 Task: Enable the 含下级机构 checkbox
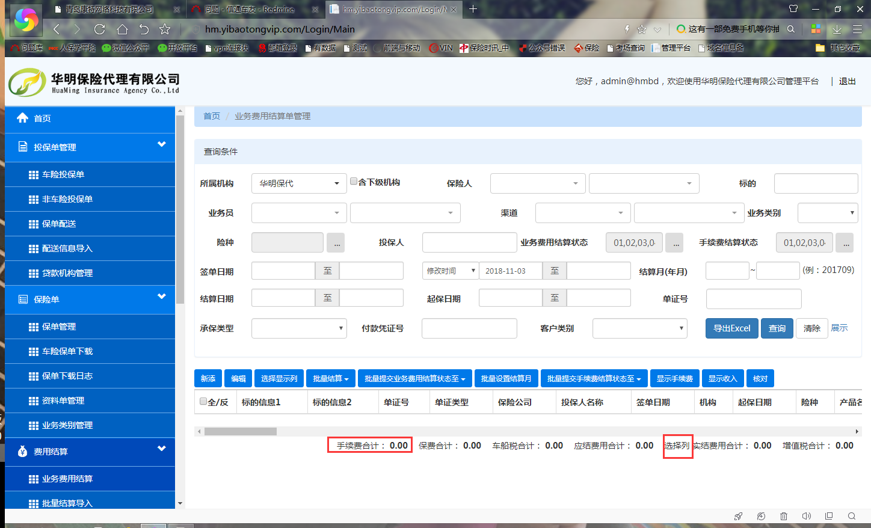[354, 182]
